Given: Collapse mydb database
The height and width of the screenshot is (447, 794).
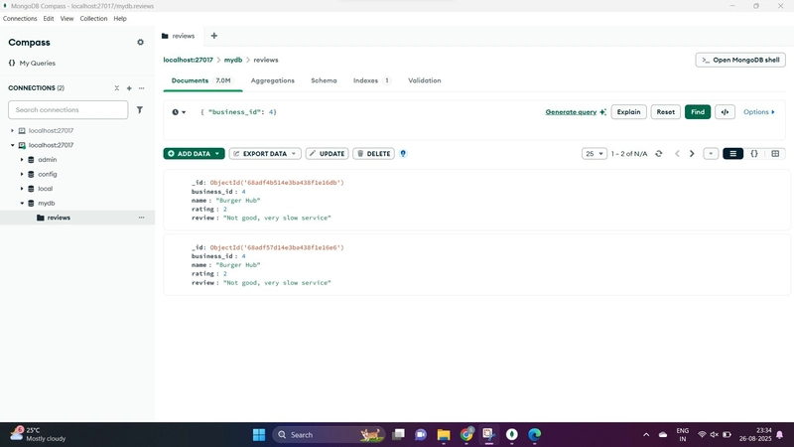Looking at the screenshot, I should coord(22,204).
